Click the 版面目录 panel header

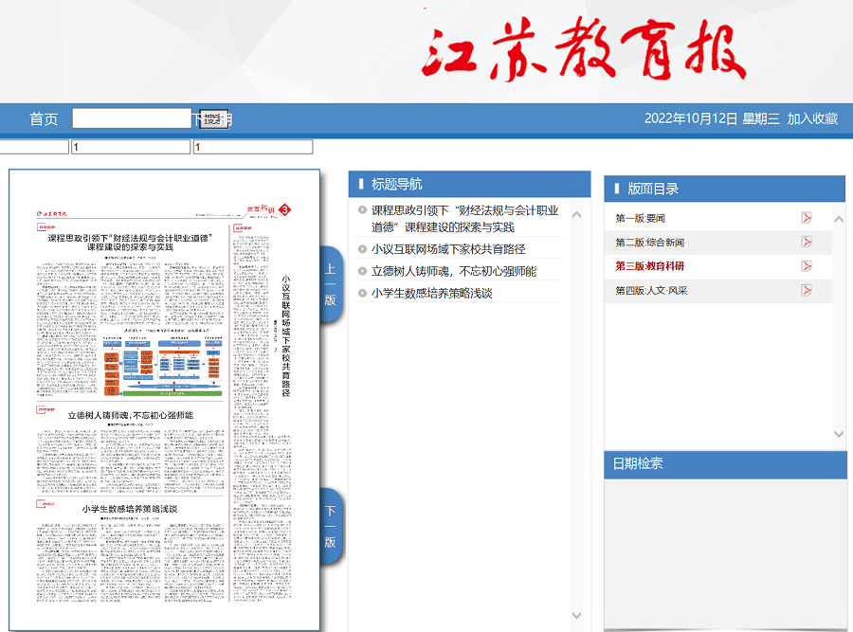(x=725, y=189)
